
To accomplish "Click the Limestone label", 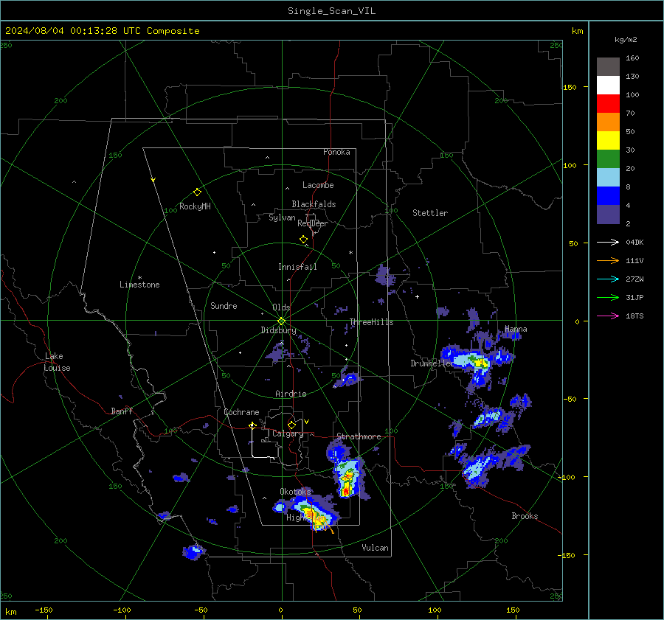I will 139,285.
